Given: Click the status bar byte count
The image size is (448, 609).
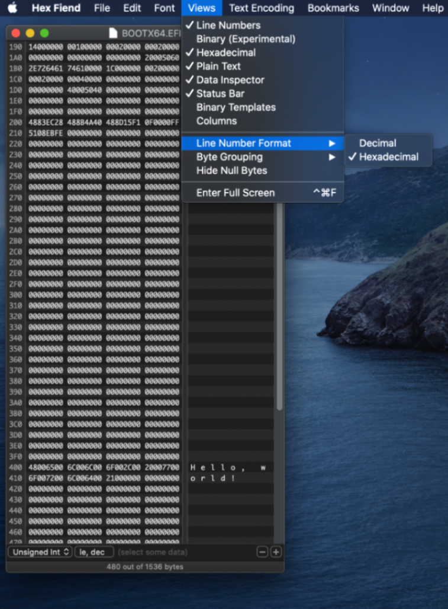Looking at the screenshot, I should [145, 567].
